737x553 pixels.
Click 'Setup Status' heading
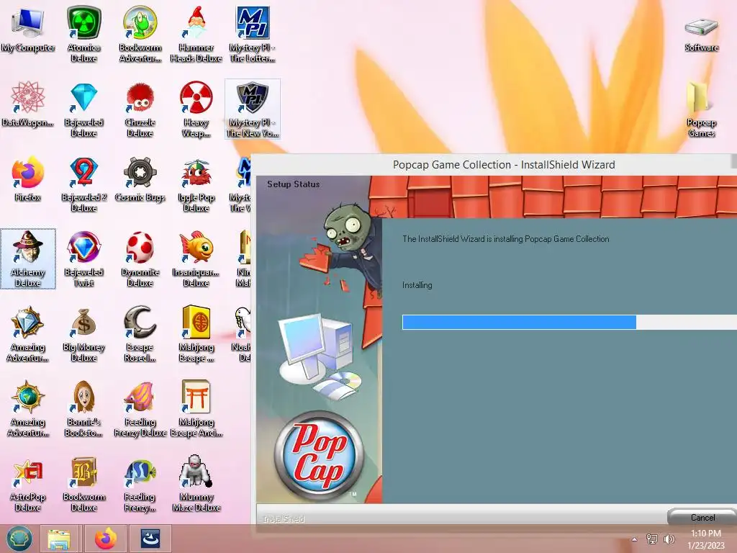tap(294, 184)
